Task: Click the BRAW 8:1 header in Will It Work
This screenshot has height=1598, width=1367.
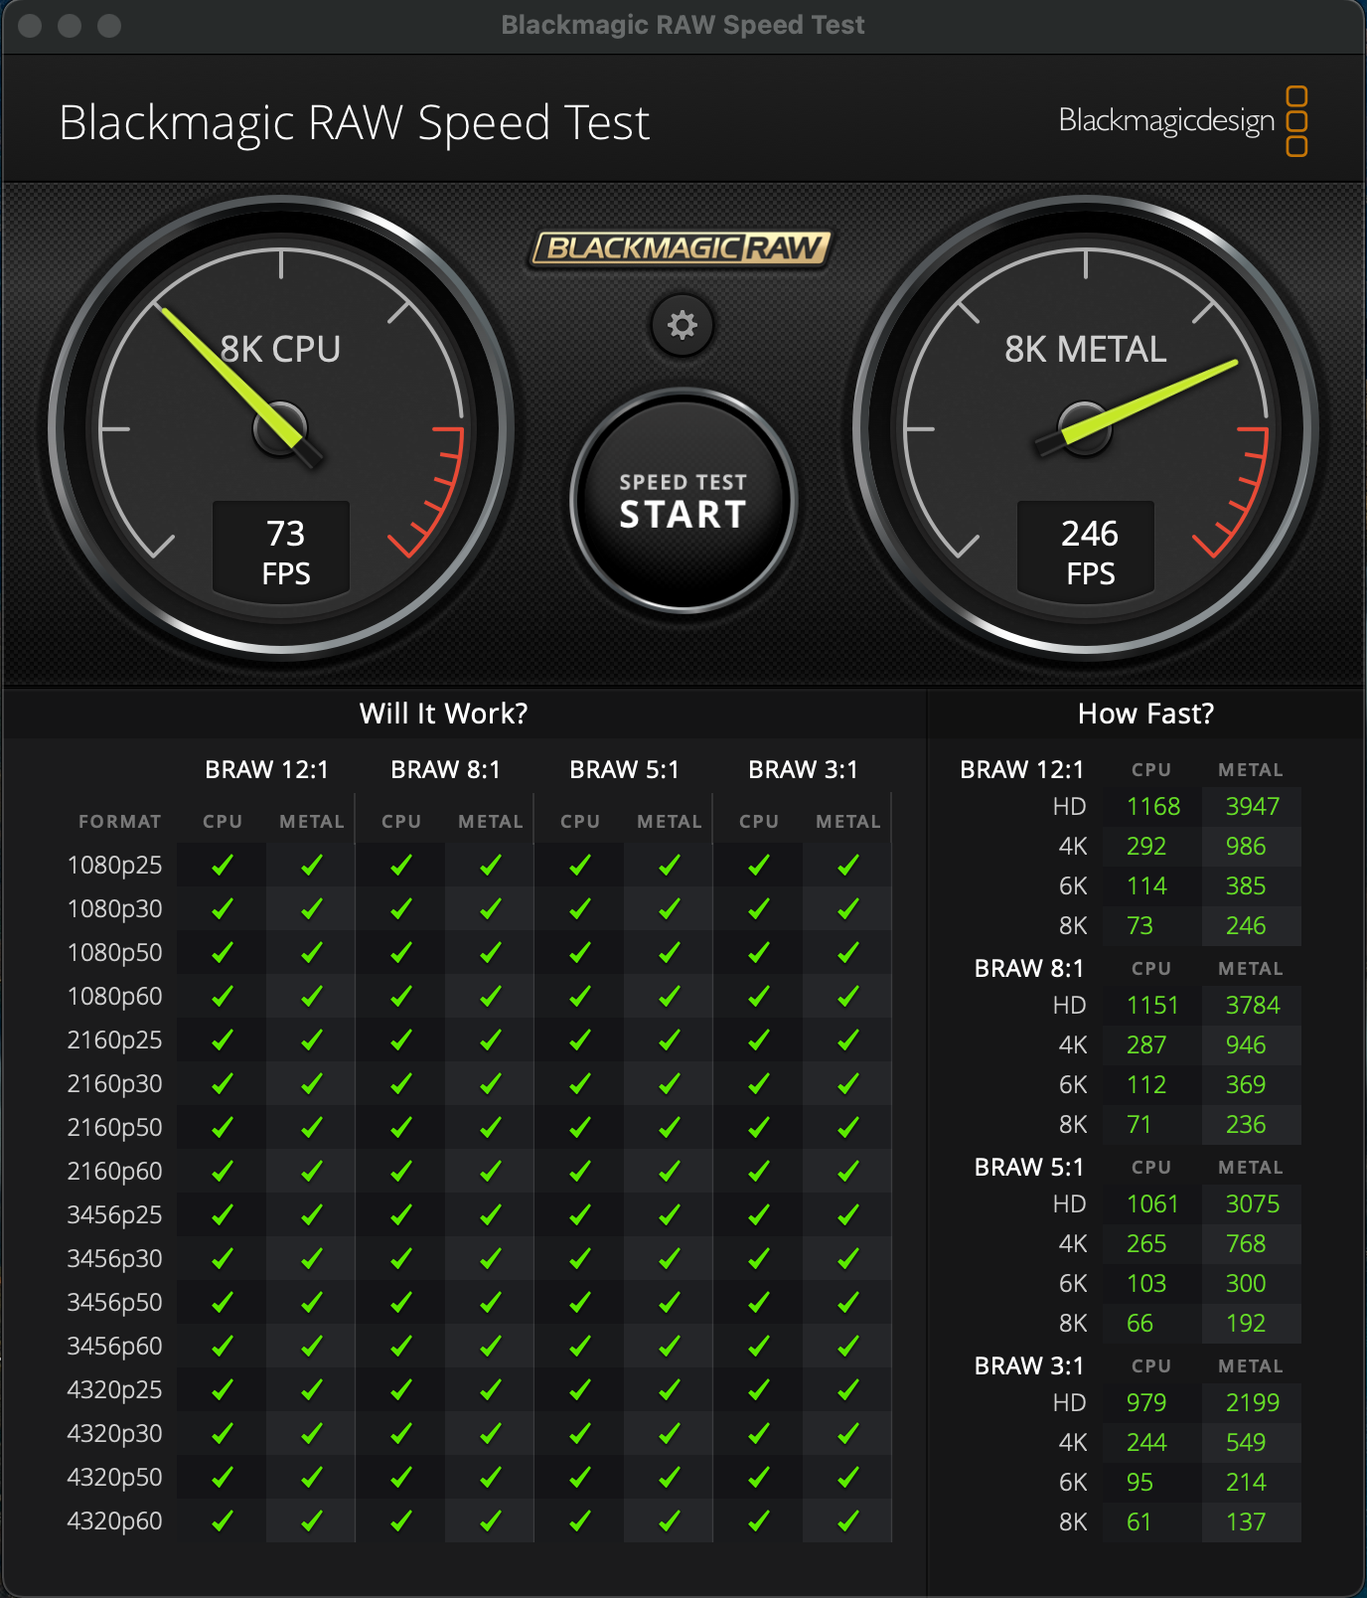Action: coord(445,770)
